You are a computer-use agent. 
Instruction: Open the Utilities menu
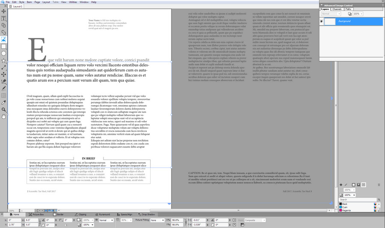click(73, 2)
